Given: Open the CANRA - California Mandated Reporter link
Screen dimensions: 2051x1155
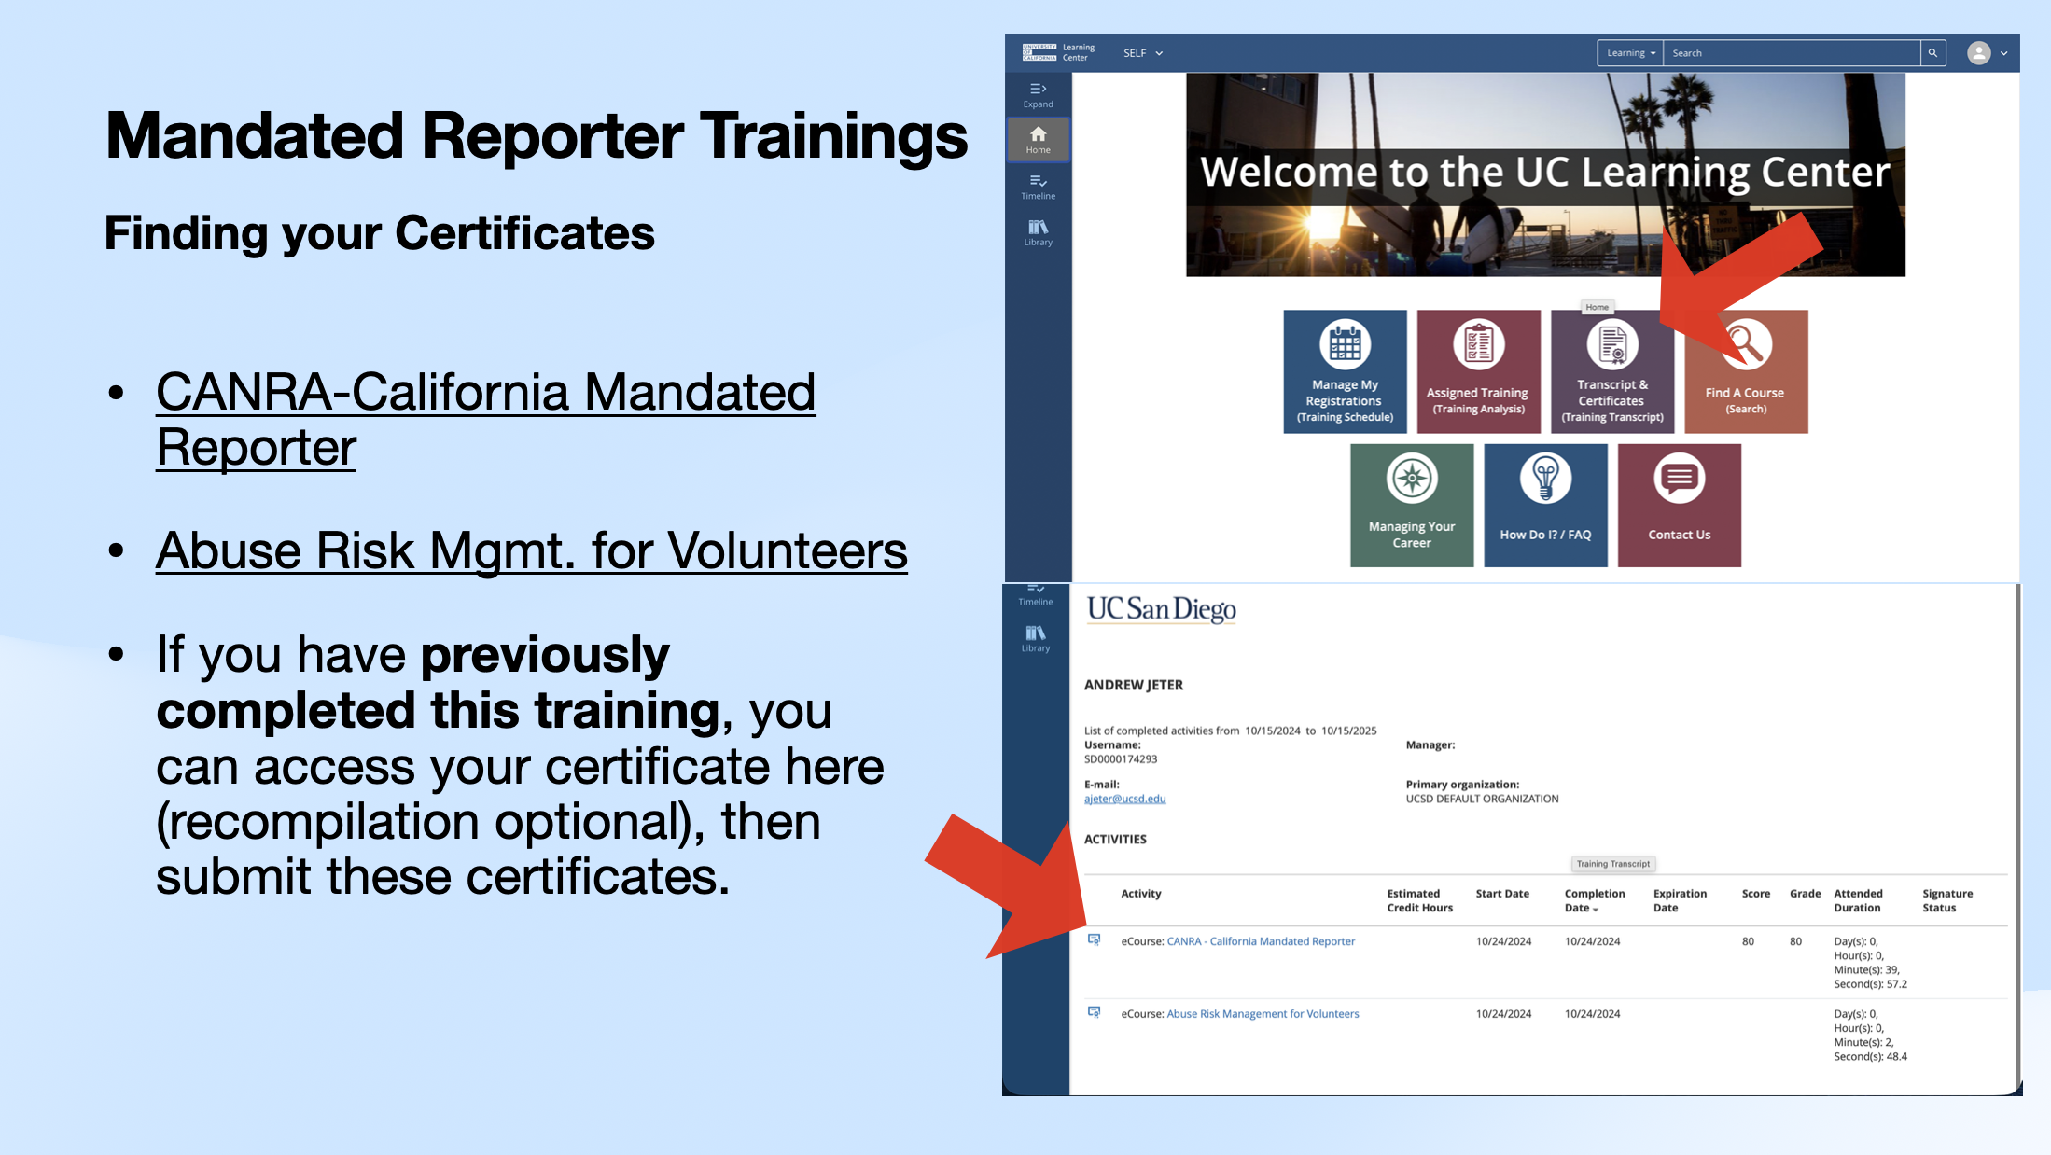Looking at the screenshot, I should (1261, 940).
